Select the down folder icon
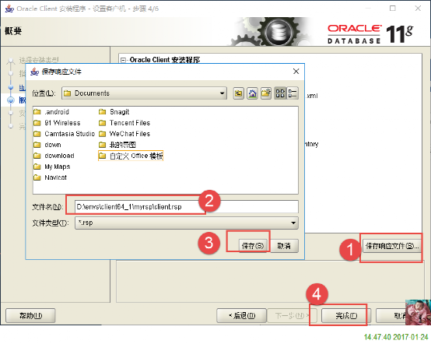The height and width of the screenshot is (344, 431). [37, 145]
